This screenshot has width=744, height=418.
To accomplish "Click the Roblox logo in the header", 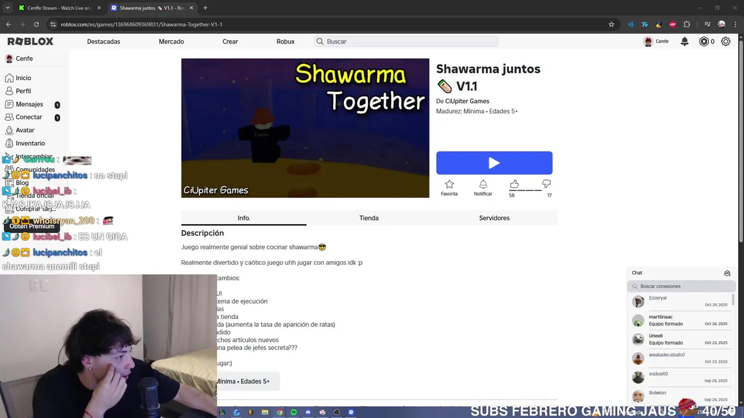I will pos(30,41).
